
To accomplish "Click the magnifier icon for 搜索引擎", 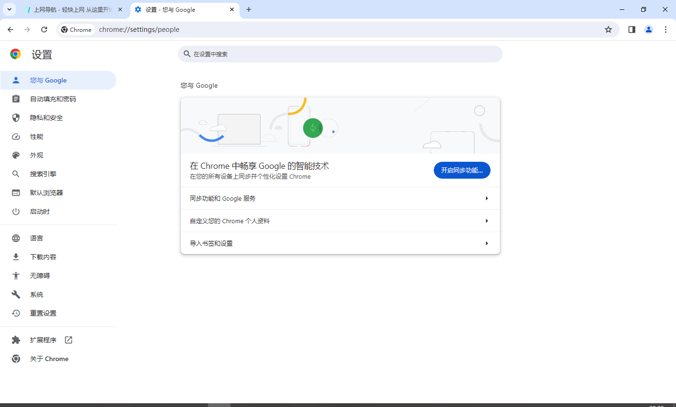I will pyautogui.click(x=16, y=174).
